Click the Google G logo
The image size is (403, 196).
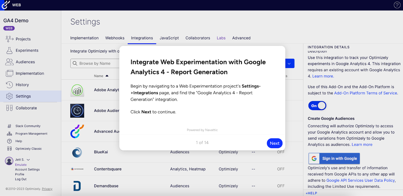[x=314, y=158]
